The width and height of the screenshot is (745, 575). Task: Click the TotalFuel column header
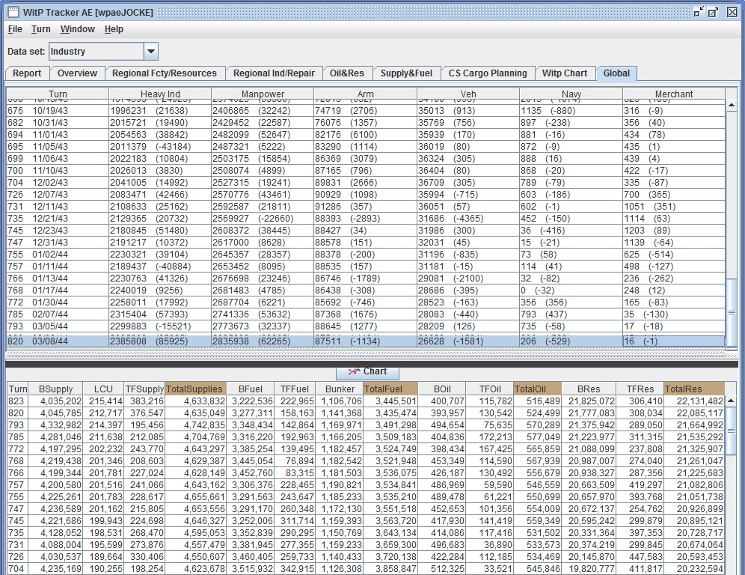point(390,389)
